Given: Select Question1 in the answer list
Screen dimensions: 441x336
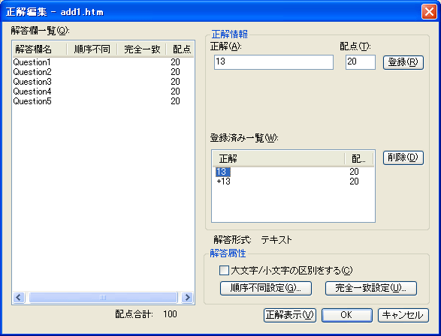Looking at the screenshot, I should 32,62.
